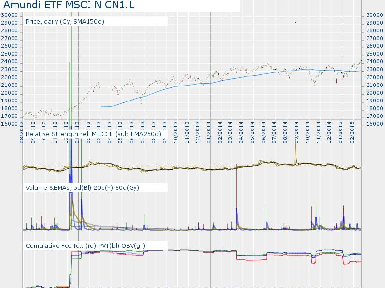Select 29000 on the right price axis
Viewport: 385px width, 288px height.
click(374, 23)
